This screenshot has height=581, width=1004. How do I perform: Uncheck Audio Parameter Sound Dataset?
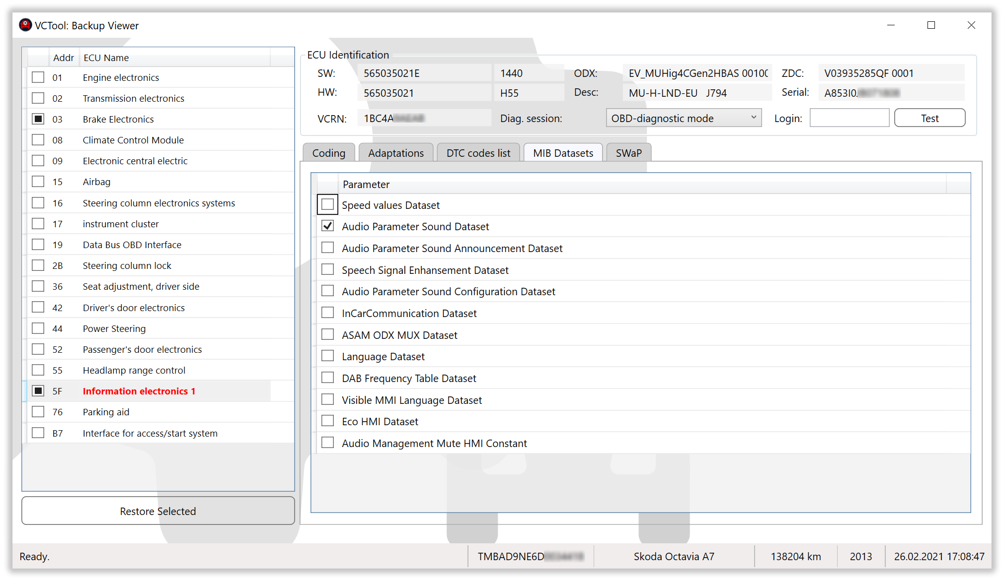[x=327, y=226]
